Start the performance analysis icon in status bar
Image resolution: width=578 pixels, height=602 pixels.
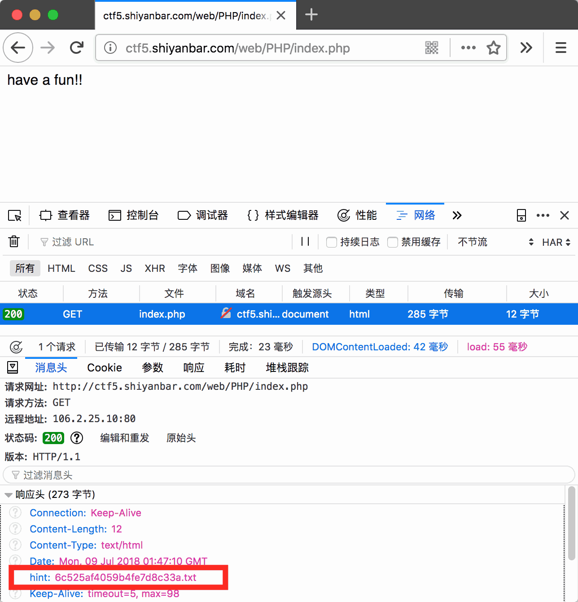(x=16, y=347)
